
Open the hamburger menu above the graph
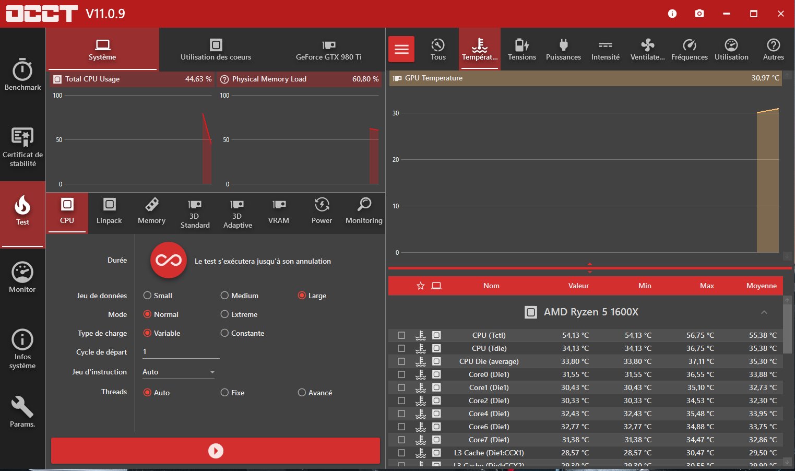pos(401,49)
